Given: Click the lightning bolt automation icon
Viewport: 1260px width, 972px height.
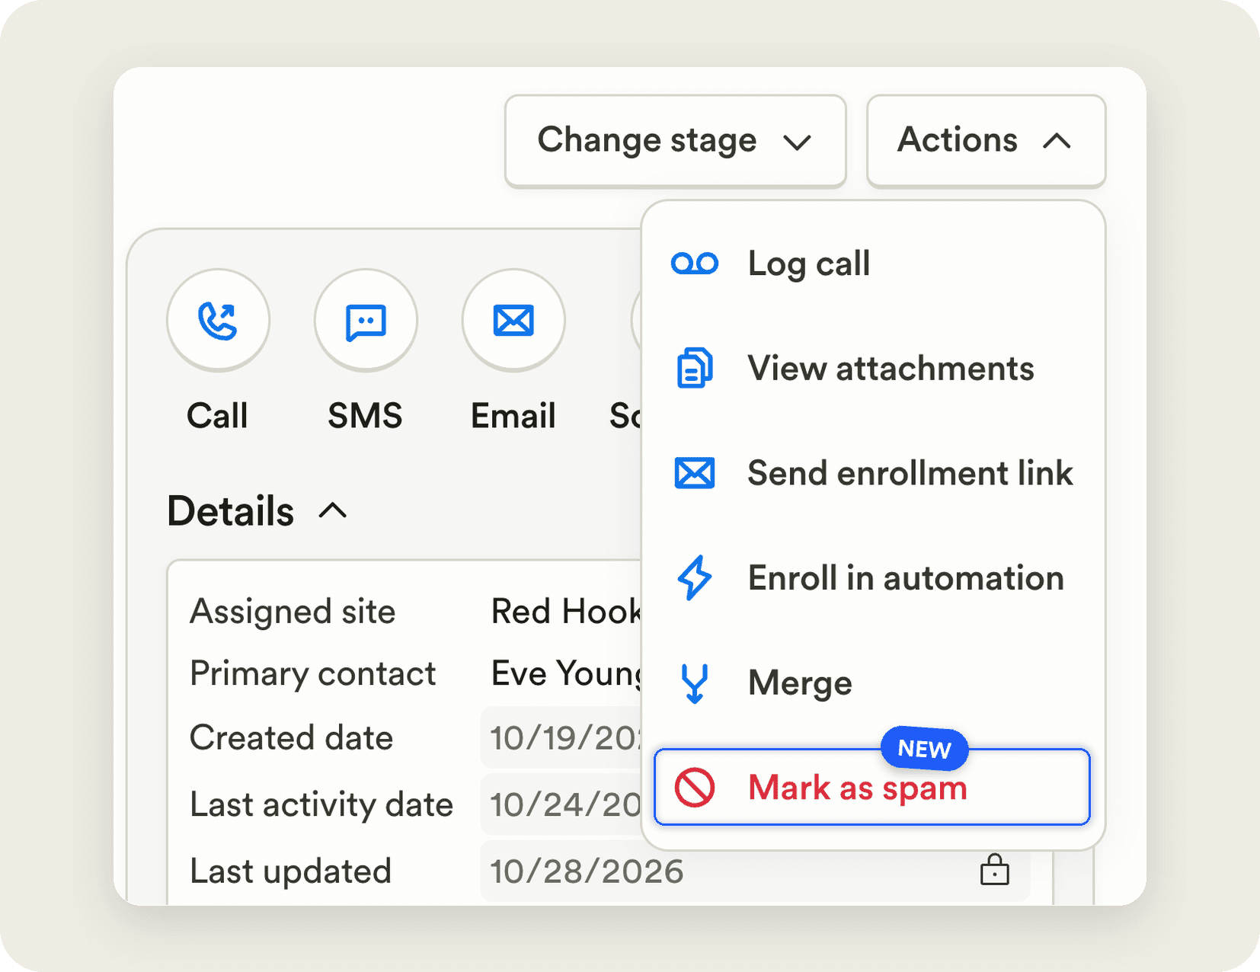Looking at the screenshot, I should 694,577.
